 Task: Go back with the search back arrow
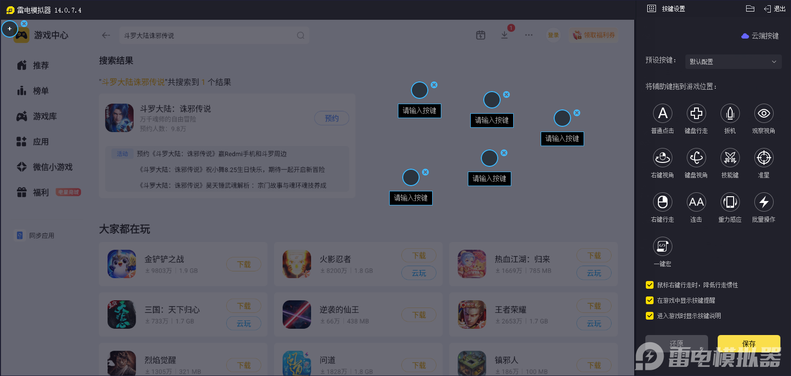point(106,35)
